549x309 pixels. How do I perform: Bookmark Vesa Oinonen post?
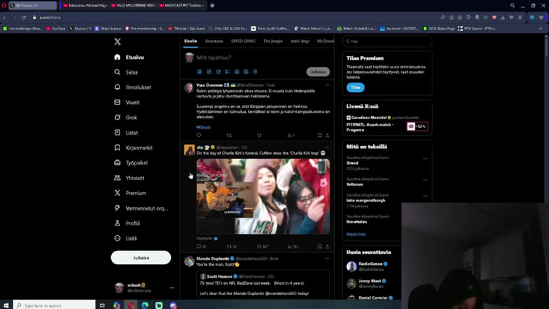(x=320, y=135)
